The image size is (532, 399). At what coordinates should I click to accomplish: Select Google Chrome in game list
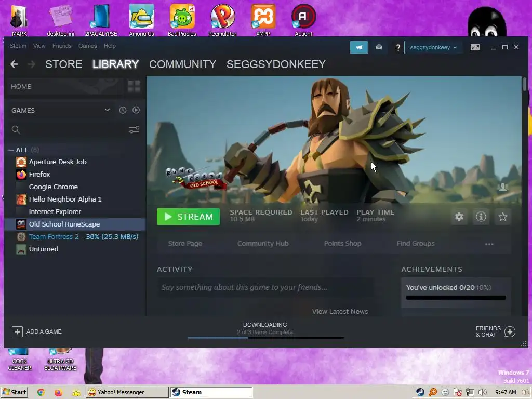[x=75, y=187]
